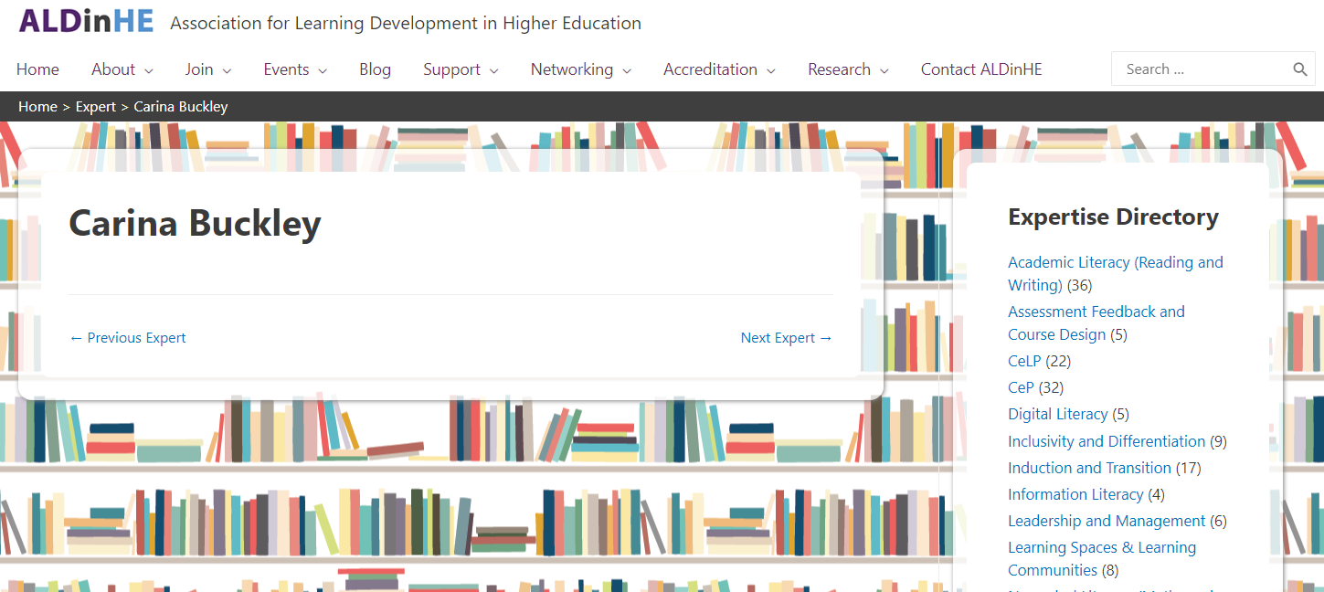Open the Expert breadcrumb link
The width and height of the screenshot is (1324, 592).
96,107
